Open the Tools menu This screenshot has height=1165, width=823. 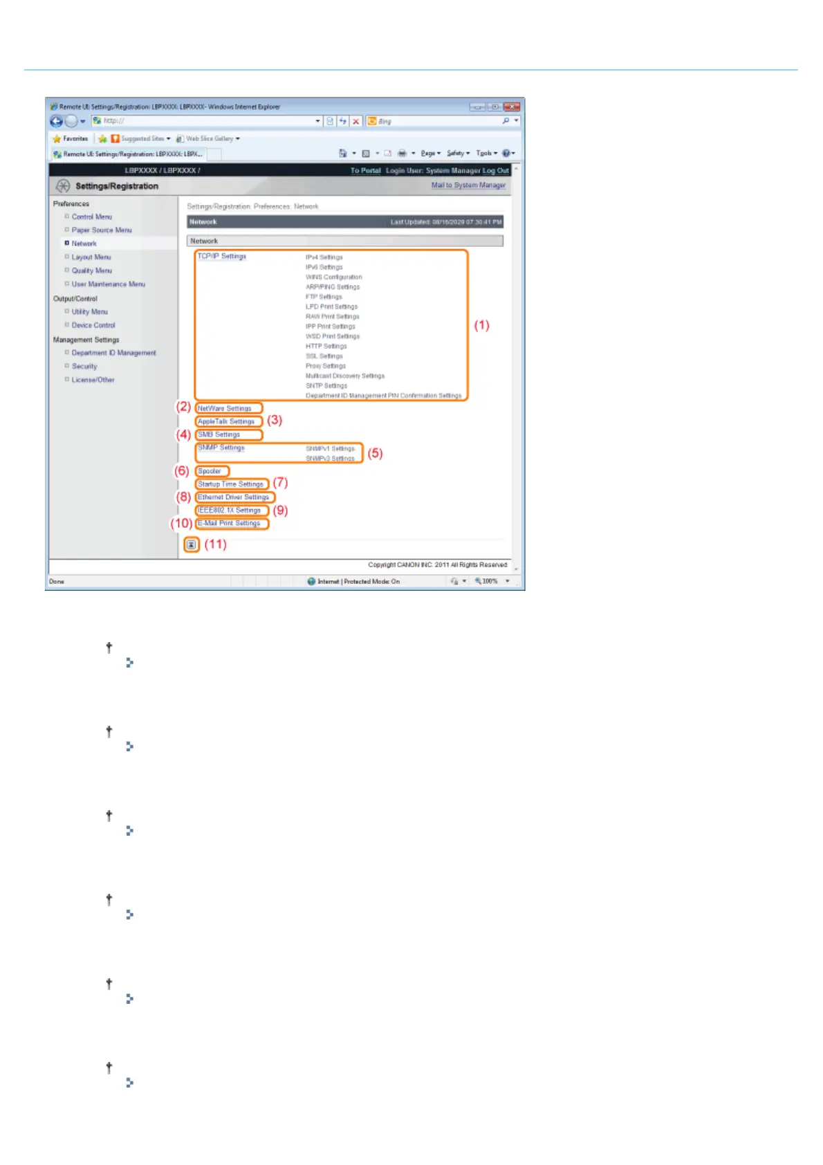[x=486, y=154]
